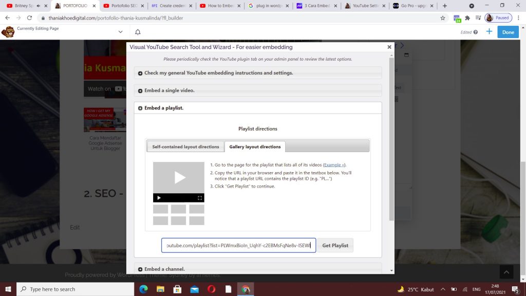Click the notification bell icon in the editor bar

point(137,32)
